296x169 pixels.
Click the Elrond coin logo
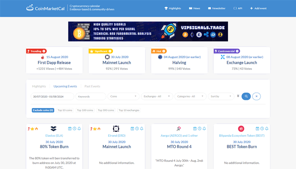(x=116, y=128)
